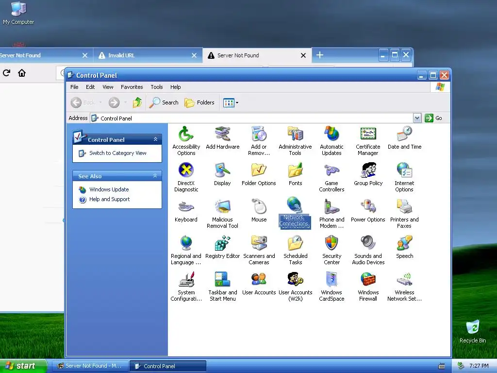Select Automatic Updates icon
Screen dimensions: 497x373
(331, 141)
